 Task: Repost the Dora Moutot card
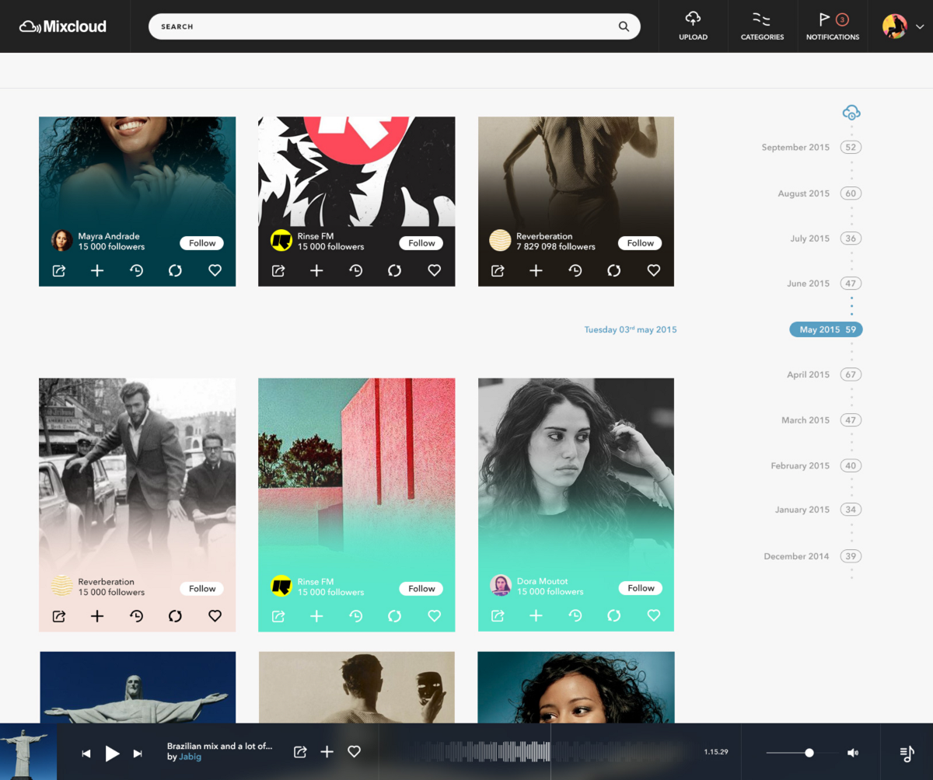click(614, 615)
